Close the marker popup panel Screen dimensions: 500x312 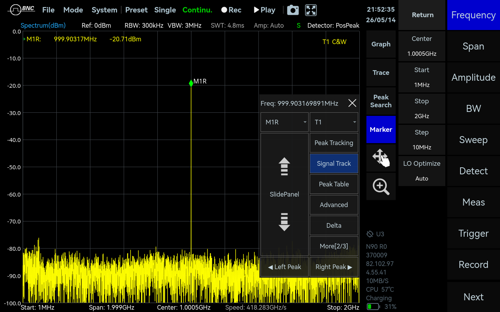[352, 103]
